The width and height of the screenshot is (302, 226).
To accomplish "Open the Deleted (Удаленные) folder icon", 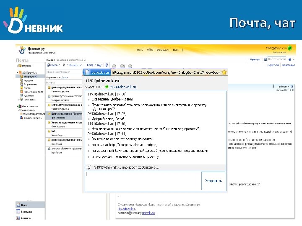I will (x=21, y=95).
